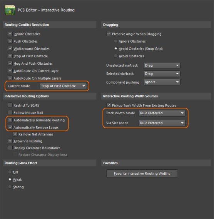
Task: Disable Automatically Terminate Routing
Action: coord(10,120)
